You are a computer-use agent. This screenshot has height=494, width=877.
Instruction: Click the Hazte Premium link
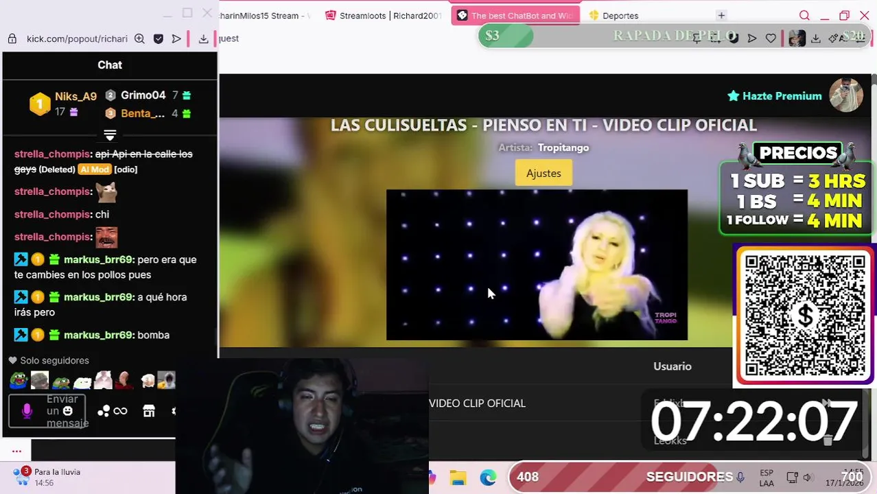(775, 96)
